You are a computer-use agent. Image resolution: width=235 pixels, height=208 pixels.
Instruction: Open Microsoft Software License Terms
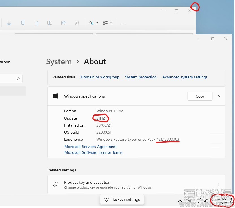click(93, 152)
